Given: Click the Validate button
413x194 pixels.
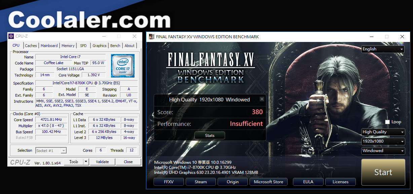Looking at the screenshot, I should pyautogui.click(x=102, y=162).
